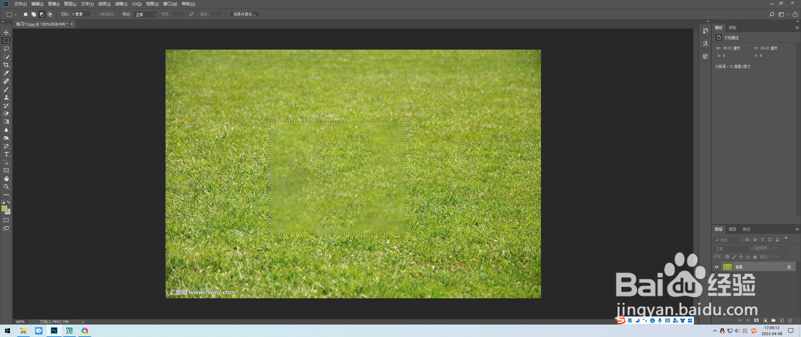
Task: Open the 编辑 (Edit) menu
Action: point(37,4)
